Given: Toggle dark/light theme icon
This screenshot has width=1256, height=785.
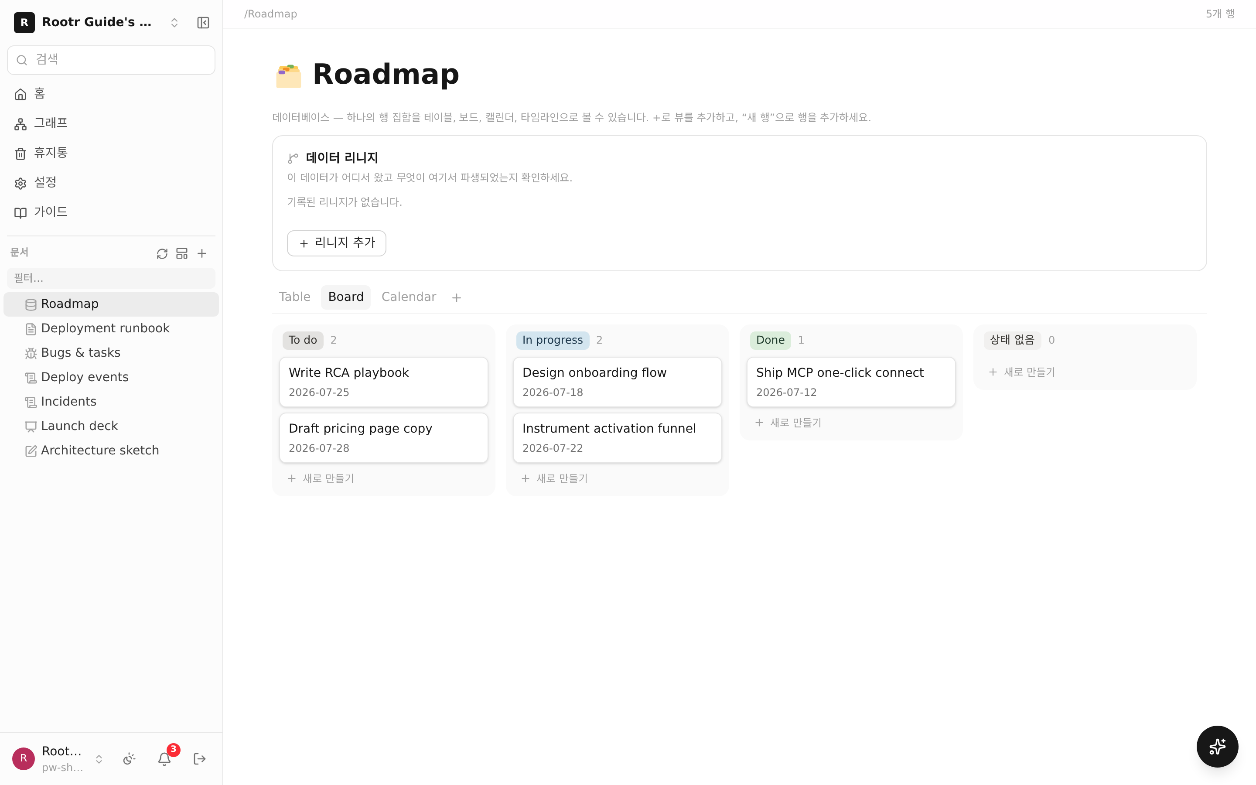Looking at the screenshot, I should [x=129, y=759].
